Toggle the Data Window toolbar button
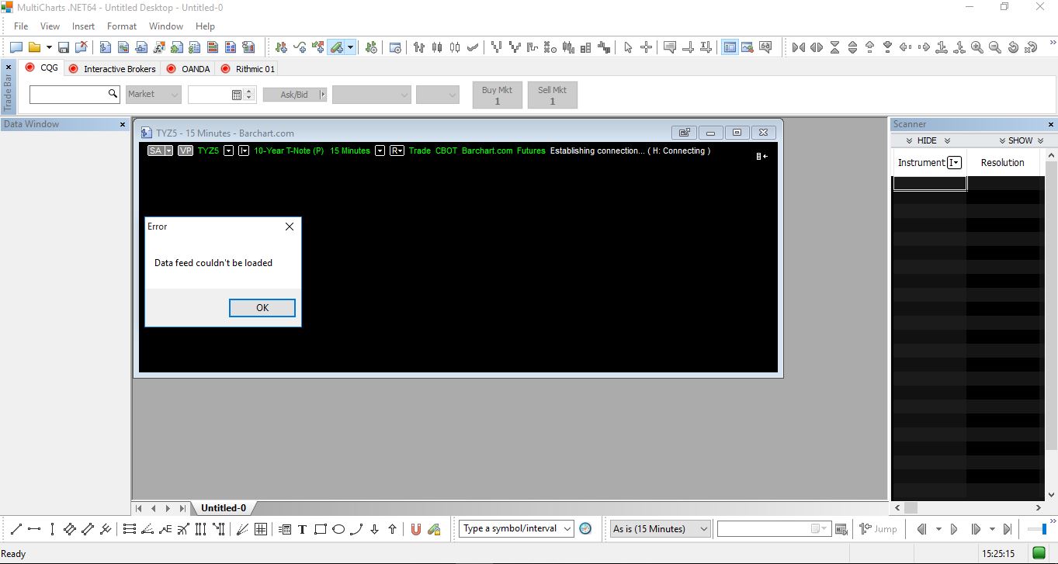This screenshot has width=1058, height=564. coord(730,47)
